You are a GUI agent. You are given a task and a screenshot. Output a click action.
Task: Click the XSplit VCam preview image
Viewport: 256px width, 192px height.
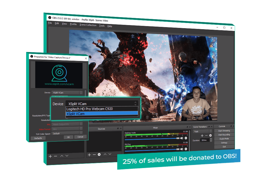click(59, 75)
